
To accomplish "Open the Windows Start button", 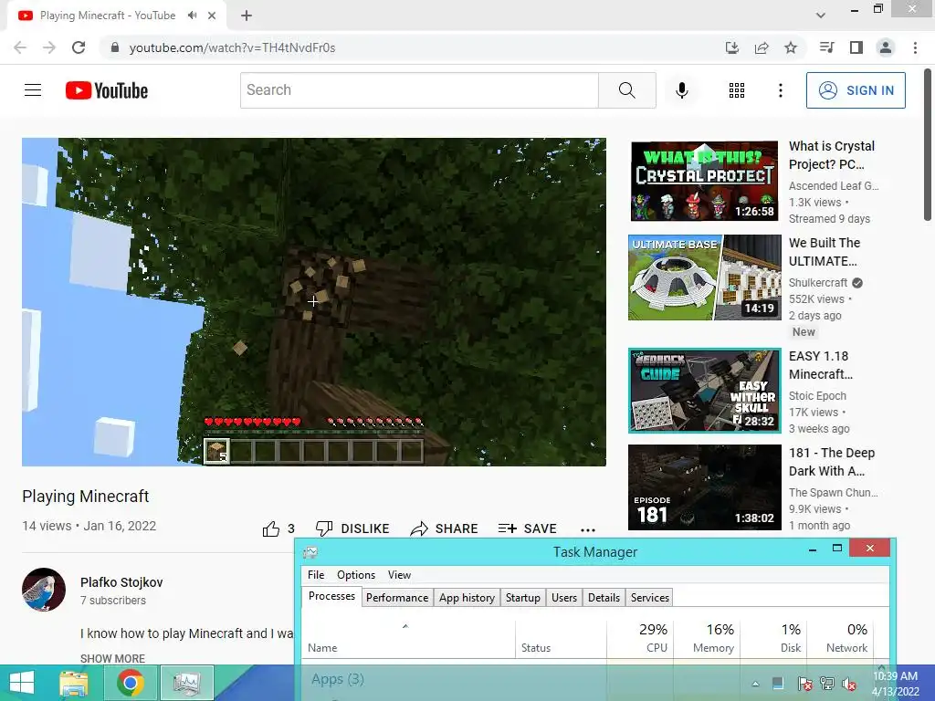I will coord(22,683).
